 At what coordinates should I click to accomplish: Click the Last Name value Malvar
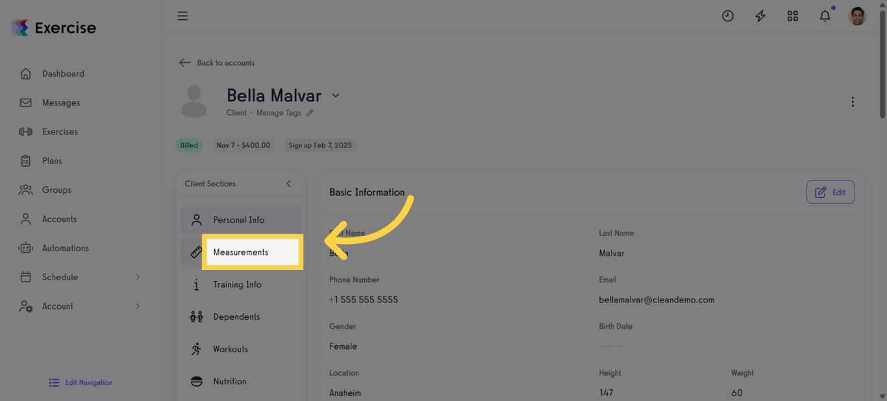pyautogui.click(x=612, y=253)
